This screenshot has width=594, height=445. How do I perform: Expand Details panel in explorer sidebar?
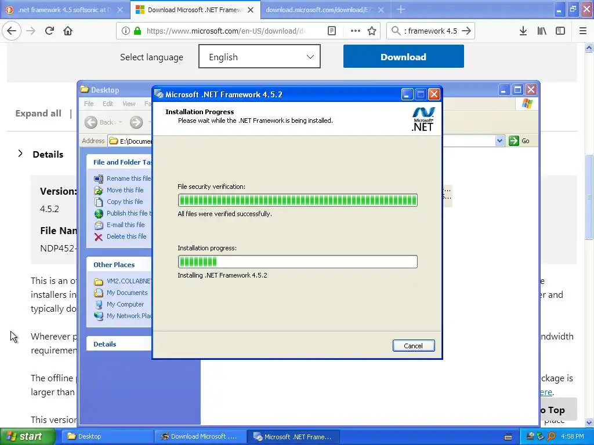pyautogui.click(x=119, y=344)
